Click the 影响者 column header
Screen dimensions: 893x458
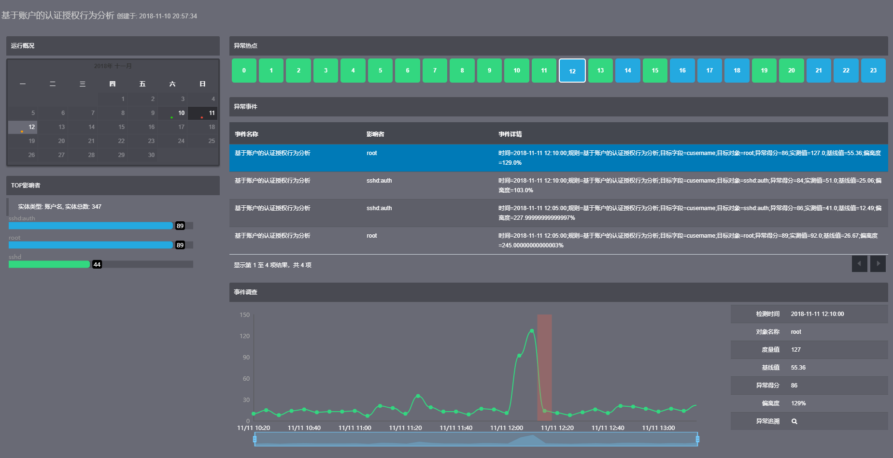tap(375, 134)
